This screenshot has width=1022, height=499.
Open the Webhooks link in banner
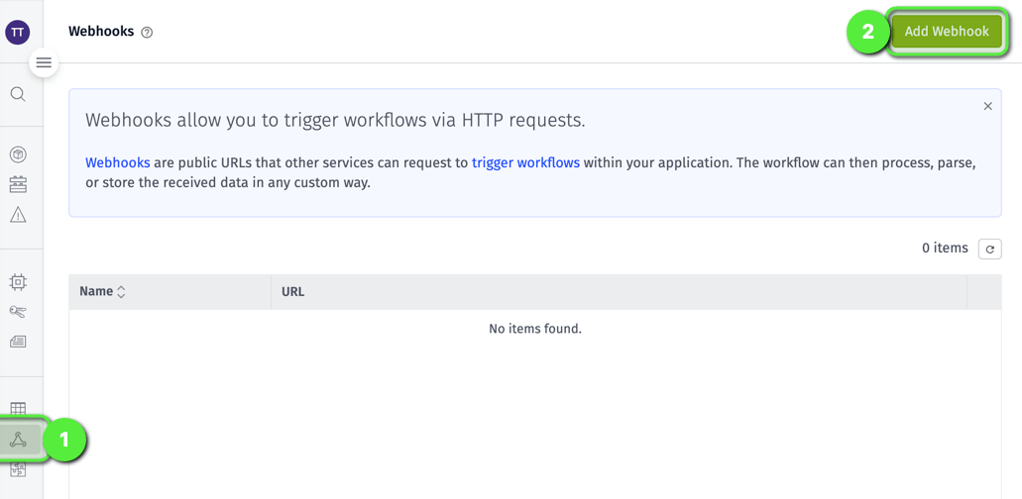coord(117,162)
